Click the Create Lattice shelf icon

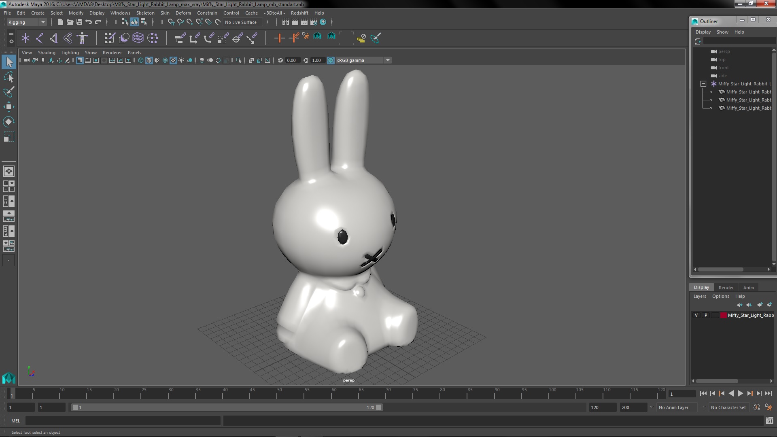tap(138, 38)
